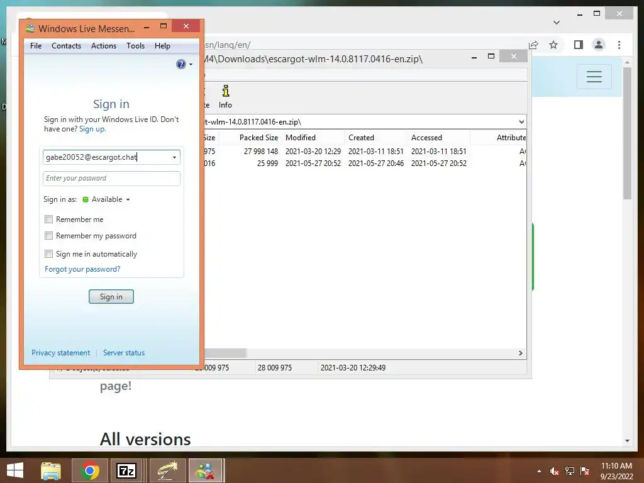Open Windows Start button on taskbar
Screen dimensions: 644x483
click(x=15, y=470)
